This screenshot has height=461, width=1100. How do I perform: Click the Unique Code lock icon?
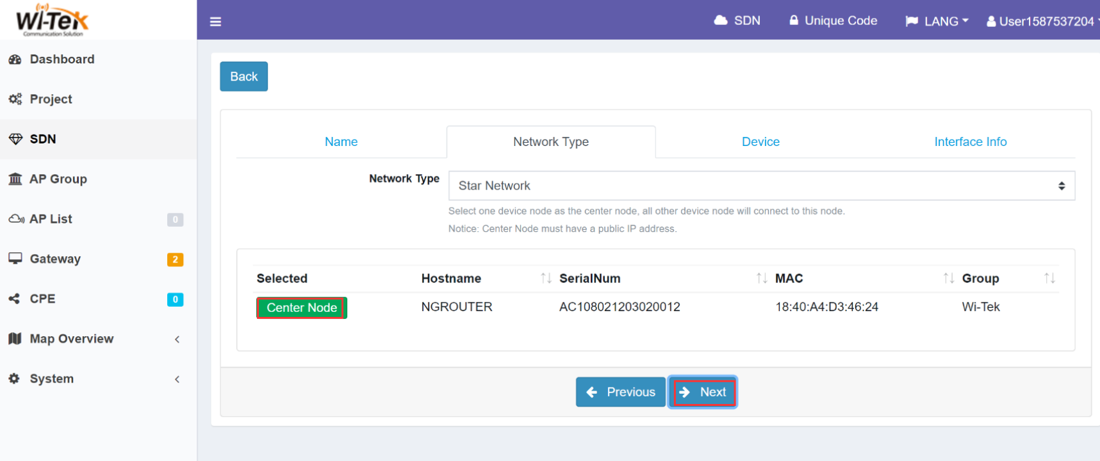coord(794,20)
